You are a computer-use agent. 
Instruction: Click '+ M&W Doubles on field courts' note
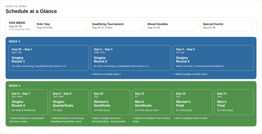point(190,74)
